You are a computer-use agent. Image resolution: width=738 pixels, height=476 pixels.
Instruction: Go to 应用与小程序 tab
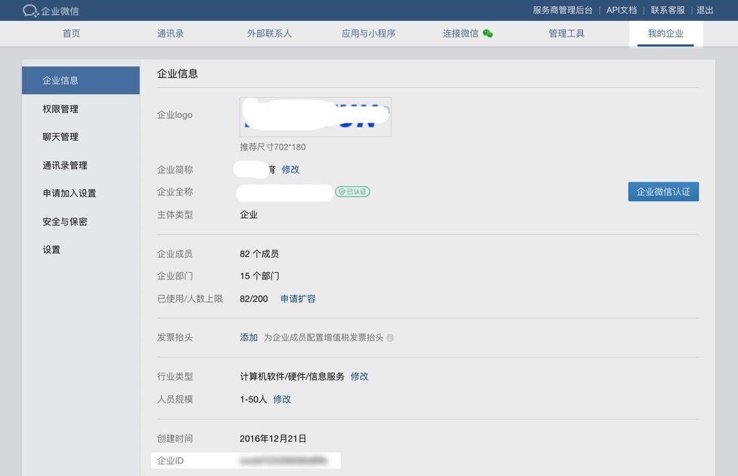[368, 34]
